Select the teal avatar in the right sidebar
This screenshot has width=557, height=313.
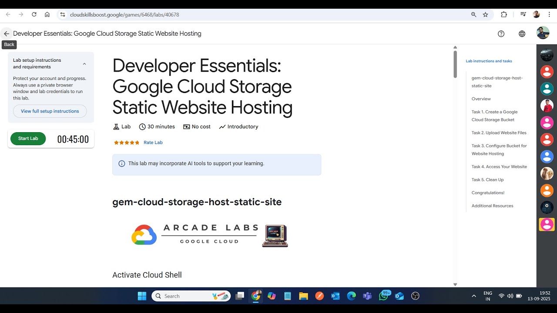point(547,89)
